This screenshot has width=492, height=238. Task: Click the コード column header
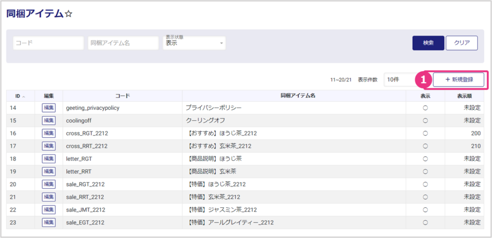tap(123, 96)
